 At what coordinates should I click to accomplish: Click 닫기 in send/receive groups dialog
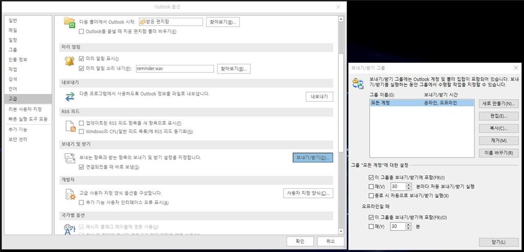point(498,242)
